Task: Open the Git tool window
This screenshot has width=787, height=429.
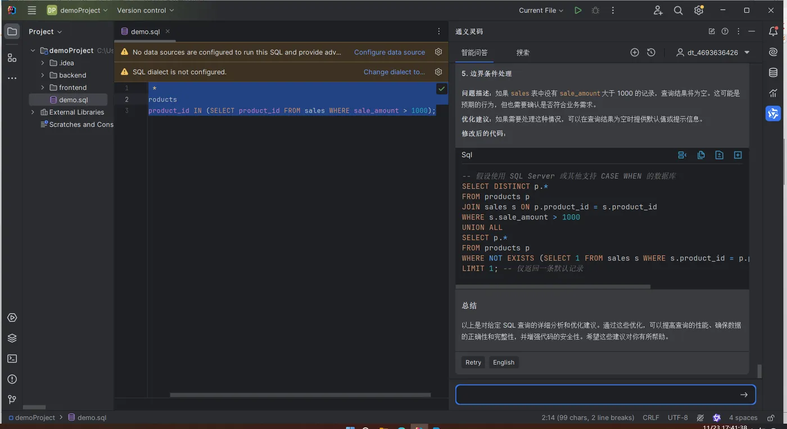Action: pos(12,400)
